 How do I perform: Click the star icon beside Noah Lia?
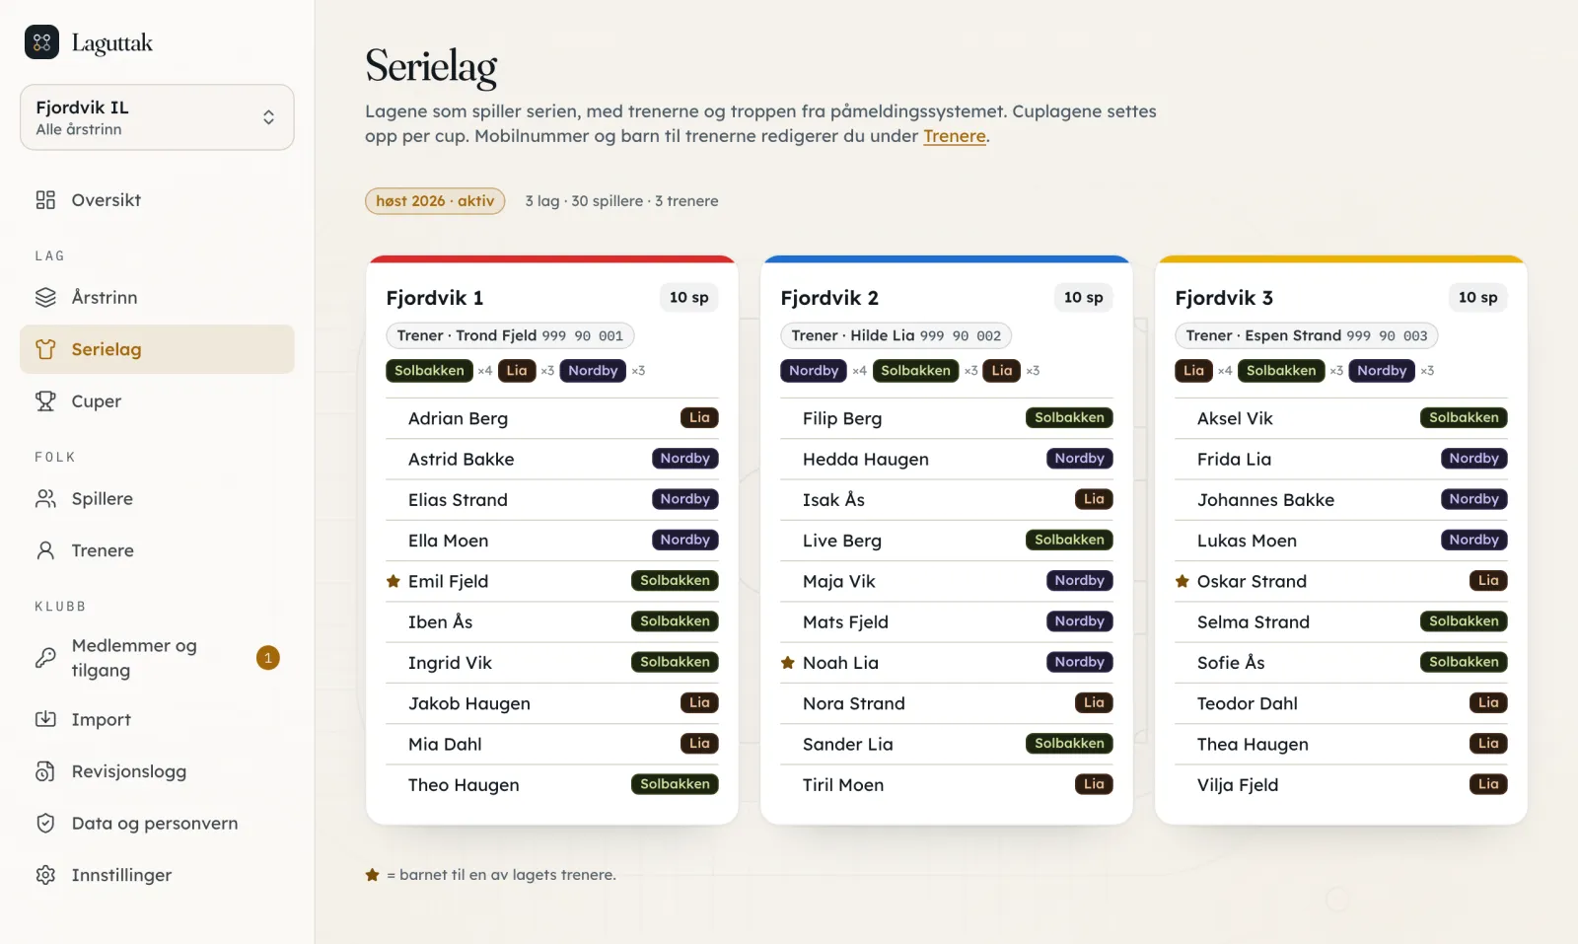(x=787, y=663)
